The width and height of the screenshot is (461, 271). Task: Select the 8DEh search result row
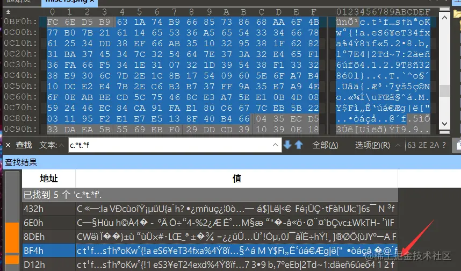pyautogui.click(x=210, y=237)
